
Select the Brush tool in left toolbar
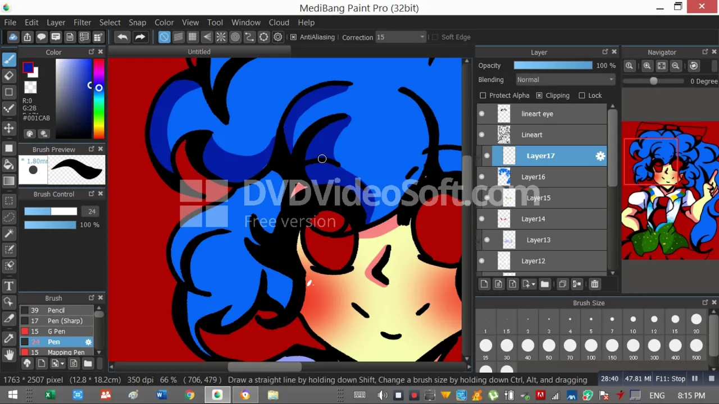tap(9, 59)
